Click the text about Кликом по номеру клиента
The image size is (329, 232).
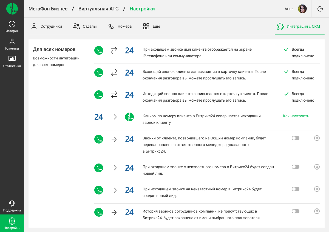pyautogui.click(x=202, y=119)
